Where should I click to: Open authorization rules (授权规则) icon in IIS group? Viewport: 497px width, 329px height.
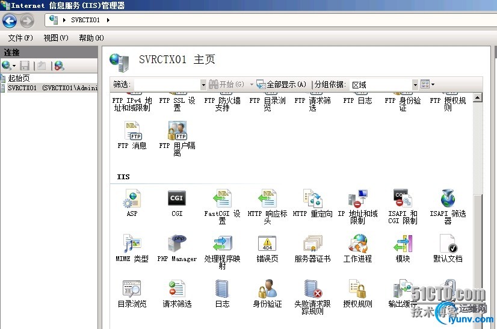[357, 294]
